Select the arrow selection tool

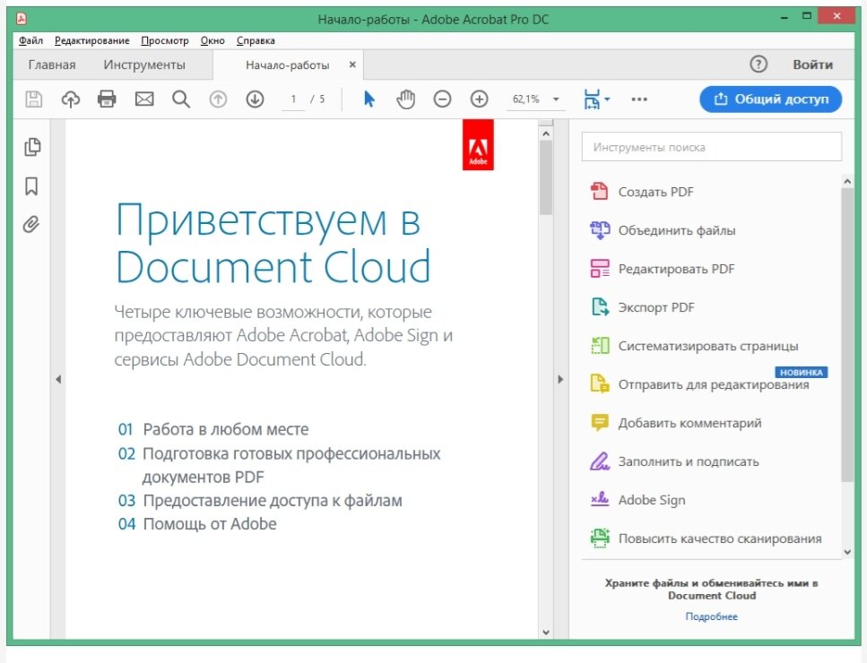coord(368,99)
